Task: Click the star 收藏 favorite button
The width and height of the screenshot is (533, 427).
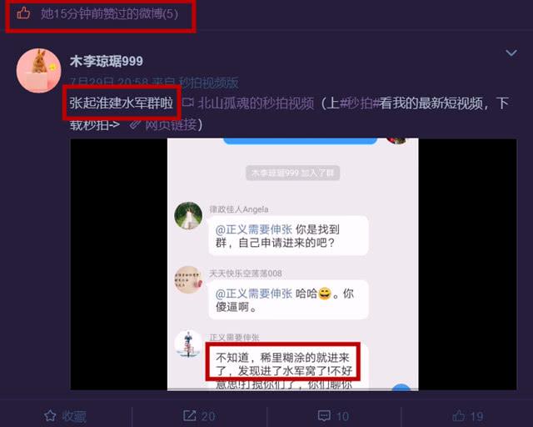Action: coord(65,416)
